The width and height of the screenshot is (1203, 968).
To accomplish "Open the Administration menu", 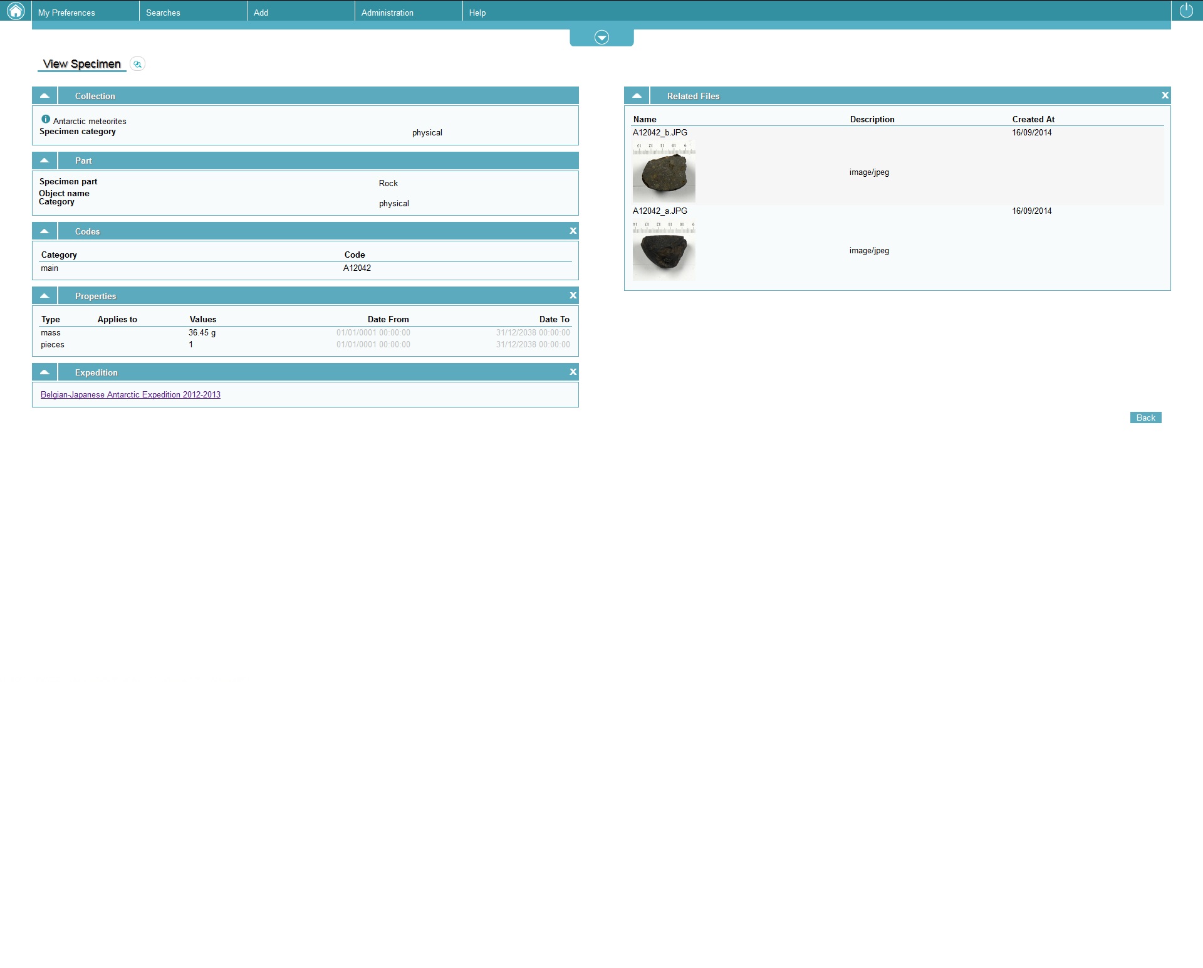I will click(387, 13).
